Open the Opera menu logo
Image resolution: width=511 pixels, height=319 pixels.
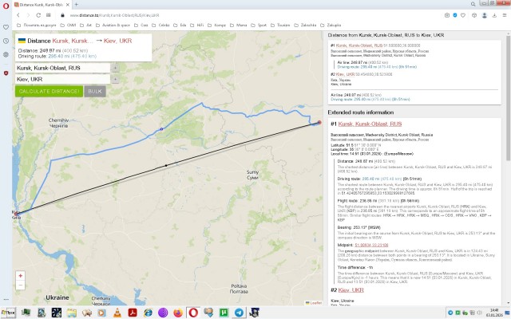pyautogui.click(x=6, y=6)
